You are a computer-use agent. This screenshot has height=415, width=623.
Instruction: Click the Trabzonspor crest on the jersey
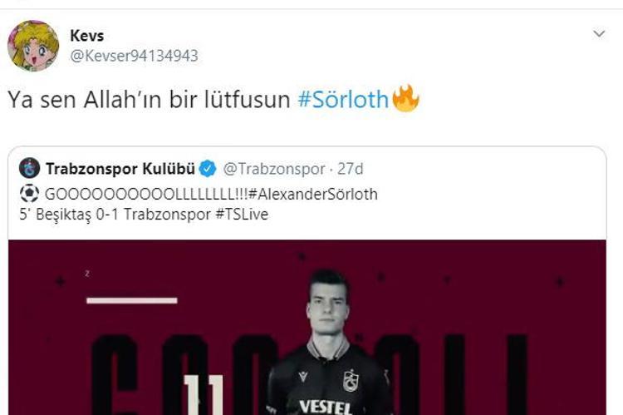(x=351, y=380)
